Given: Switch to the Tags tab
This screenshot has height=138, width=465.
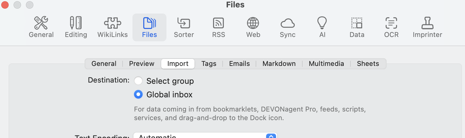Looking at the screenshot, I should (209, 64).
